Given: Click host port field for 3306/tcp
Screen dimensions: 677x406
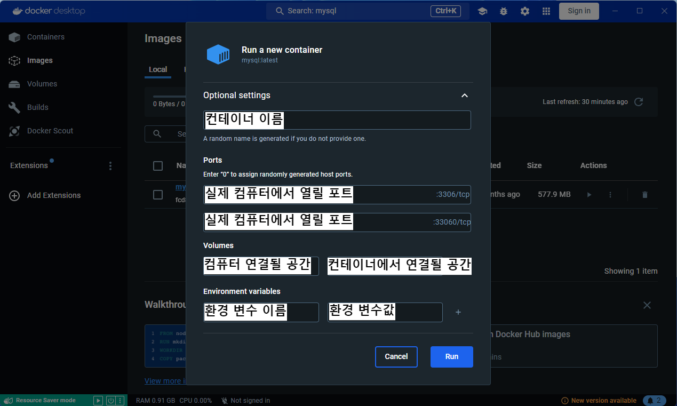Looking at the screenshot, I should point(337,195).
